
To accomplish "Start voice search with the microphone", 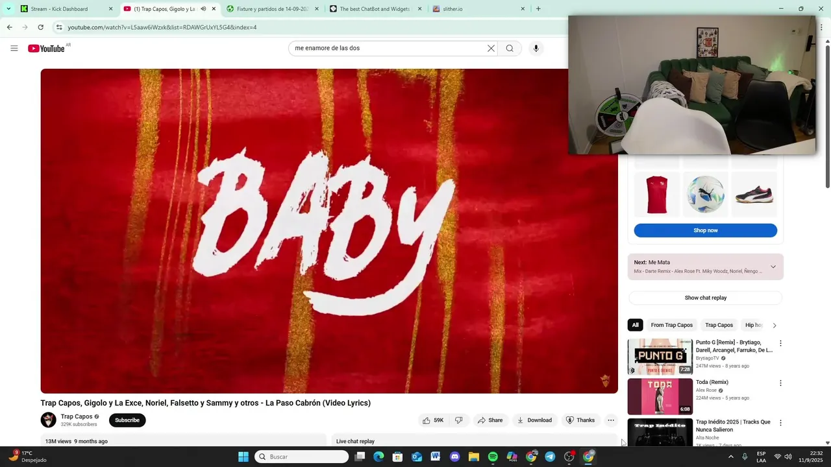I will pos(536,48).
